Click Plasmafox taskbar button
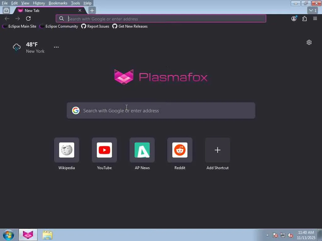Viewport: 322px width, 241px height. [28, 235]
